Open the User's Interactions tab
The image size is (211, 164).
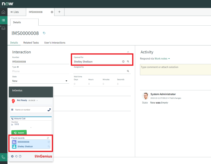(55, 43)
